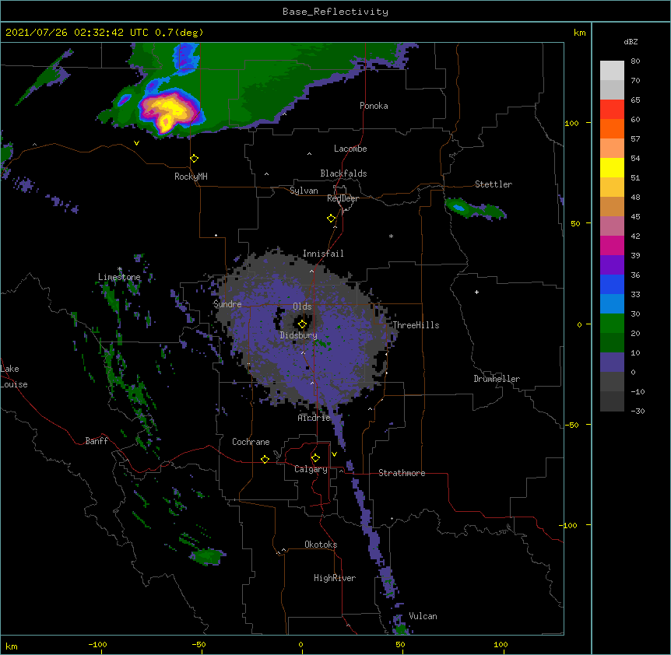The image size is (671, 655).
Task: Select the bright green 20-30 dBZ legend swatch
Action: 612,324
